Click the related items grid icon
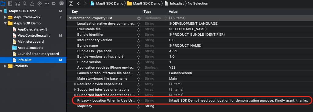The image size is (313, 112). pyautogui.click(x=71, y=3)
